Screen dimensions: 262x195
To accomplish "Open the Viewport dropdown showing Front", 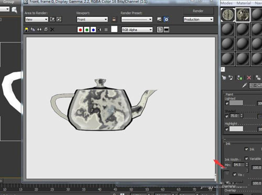I will [92, 19].
